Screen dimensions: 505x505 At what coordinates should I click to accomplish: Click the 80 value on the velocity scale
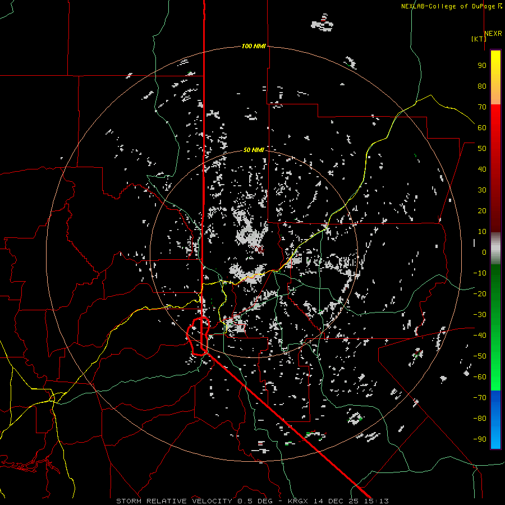(x=482, y=86)
